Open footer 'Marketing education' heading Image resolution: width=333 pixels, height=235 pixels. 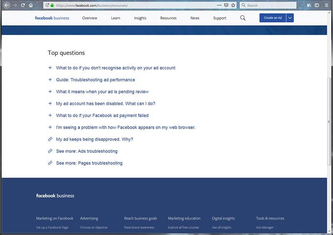(184, 218)
